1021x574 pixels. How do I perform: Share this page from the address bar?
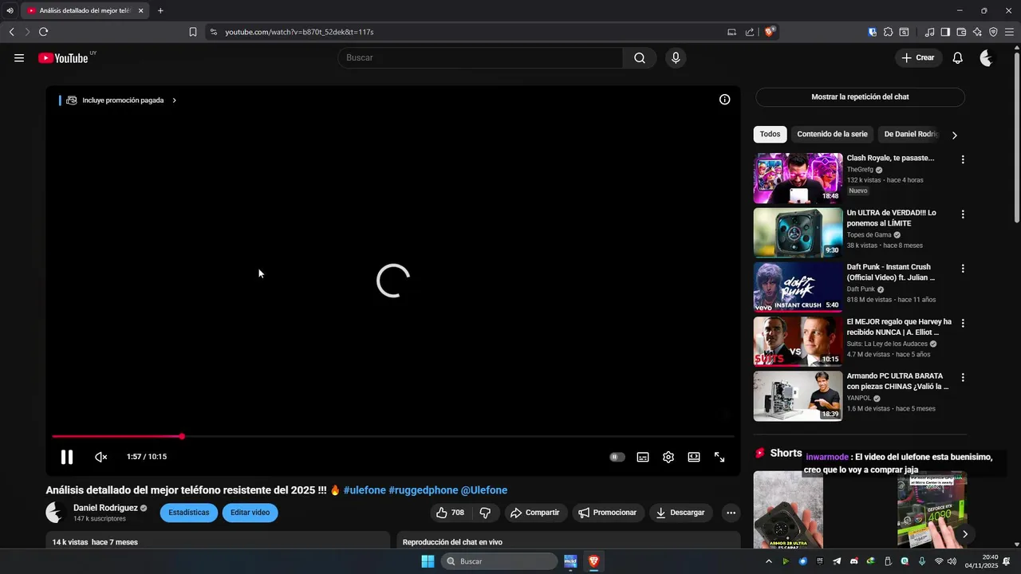coord(750,32)
